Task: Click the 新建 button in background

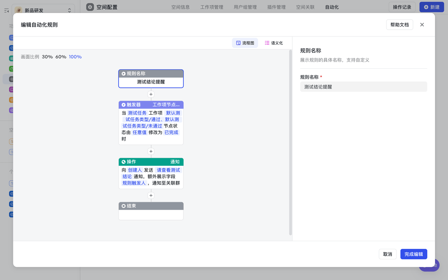Action: click(432, 7)
